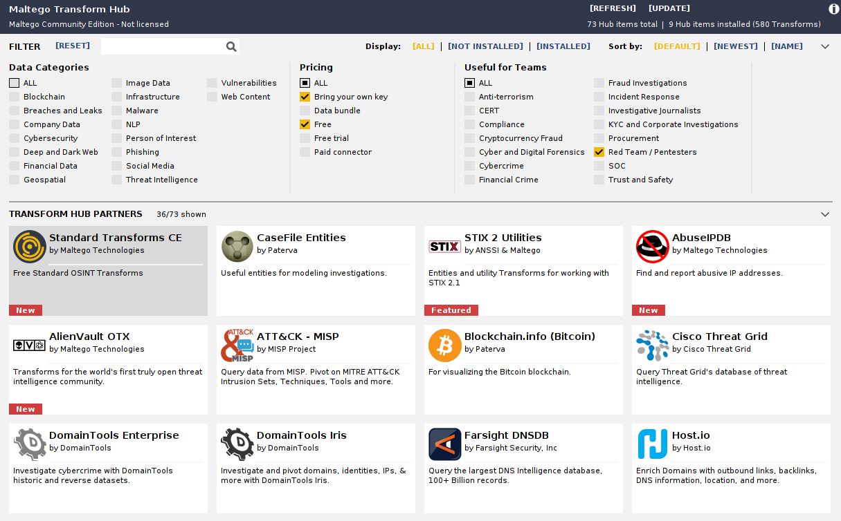Tick the Threat Intelligence category checkbox
This screenshot has width=841, height=521.
[117, 180]
